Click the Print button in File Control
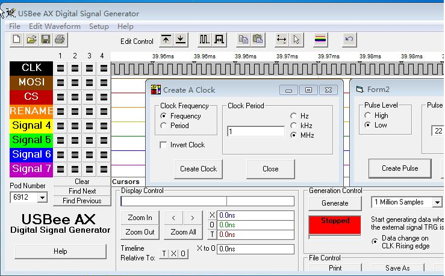 tap(335, 268)
